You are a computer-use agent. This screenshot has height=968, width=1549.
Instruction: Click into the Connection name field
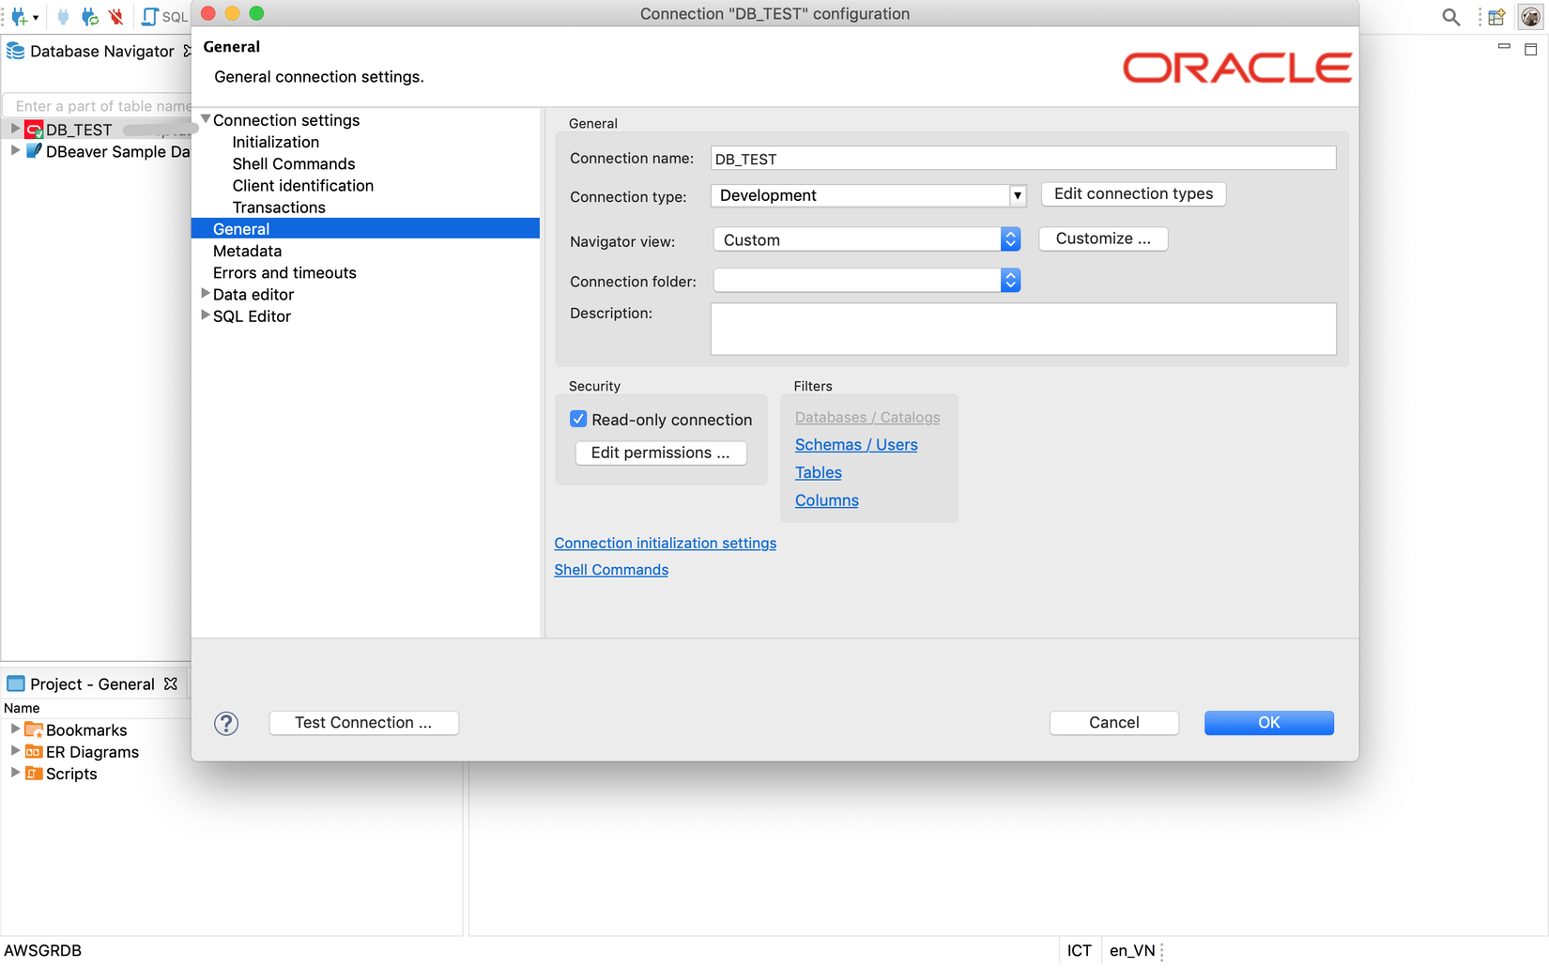point(1023,158)
